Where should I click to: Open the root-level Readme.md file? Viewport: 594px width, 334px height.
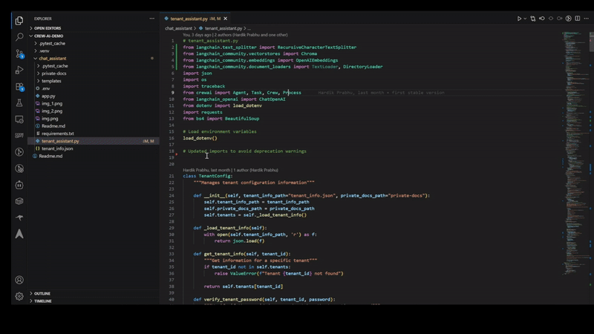point(50,156)
